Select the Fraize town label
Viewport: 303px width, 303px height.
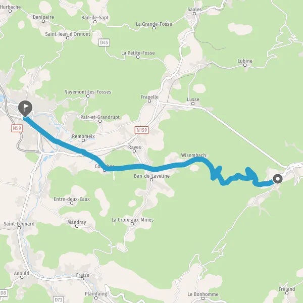pyautogui.click(x=82, y=275)
